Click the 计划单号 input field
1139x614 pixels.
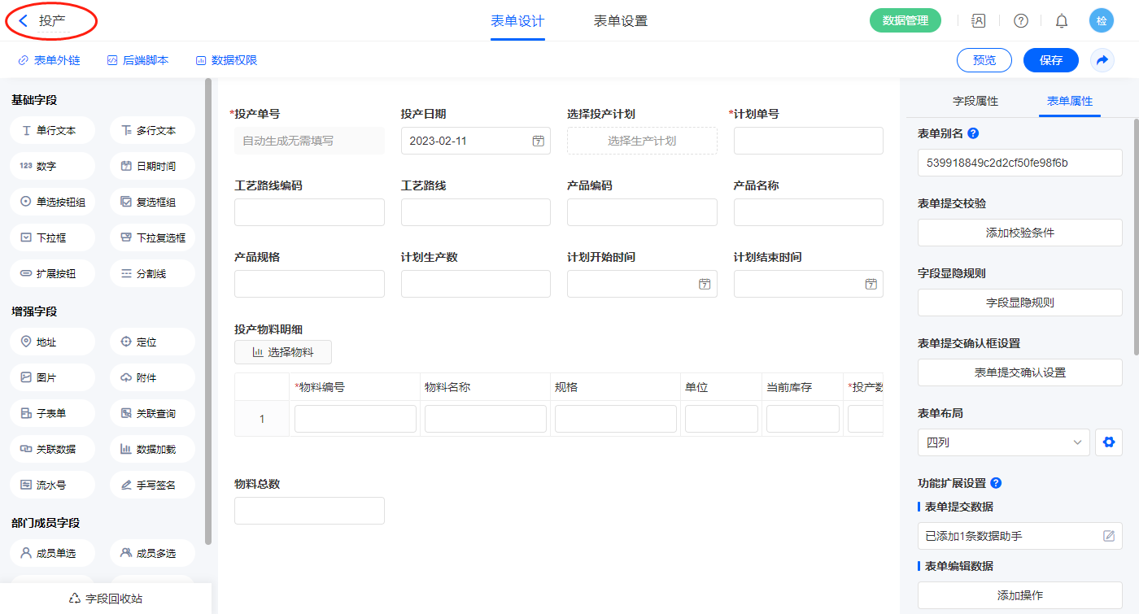tap(808, 141)
